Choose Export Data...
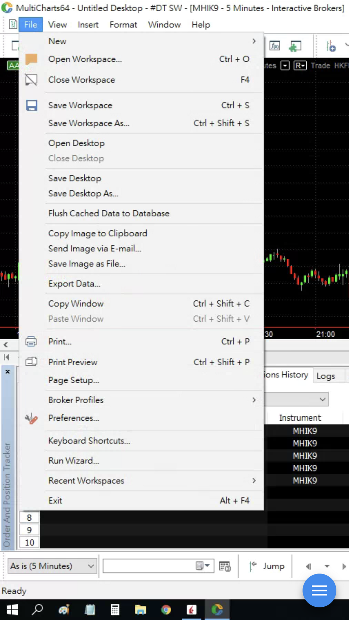The image size is (349, 620). 142,284
